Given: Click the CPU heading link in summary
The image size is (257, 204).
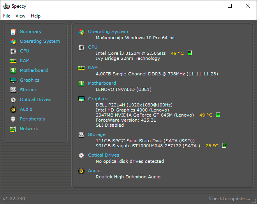Looking at the screenshot, I should point(93,47).
